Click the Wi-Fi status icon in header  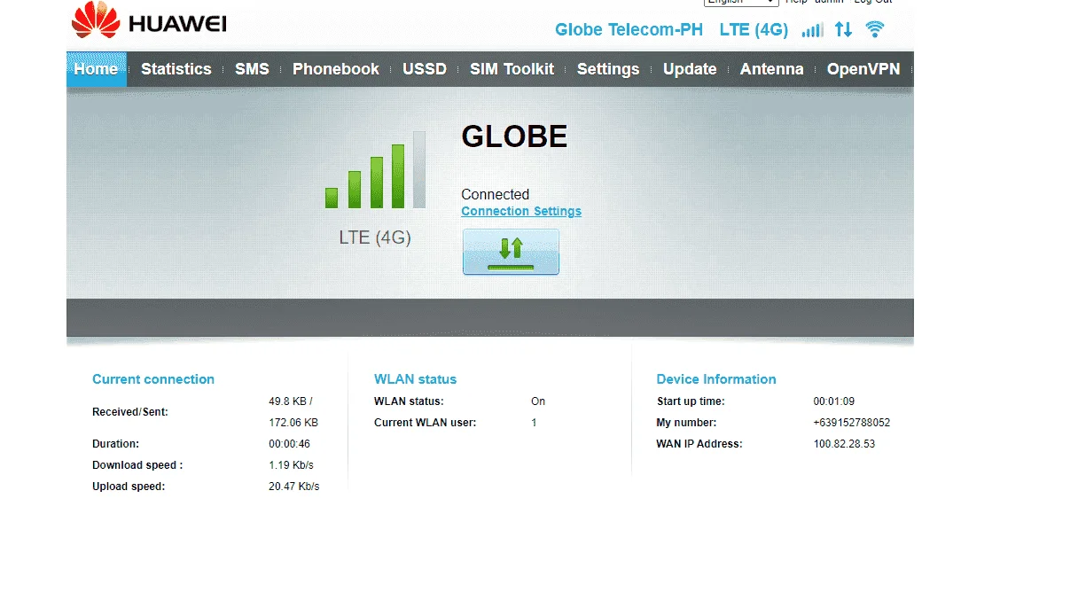tap(875, 29)
